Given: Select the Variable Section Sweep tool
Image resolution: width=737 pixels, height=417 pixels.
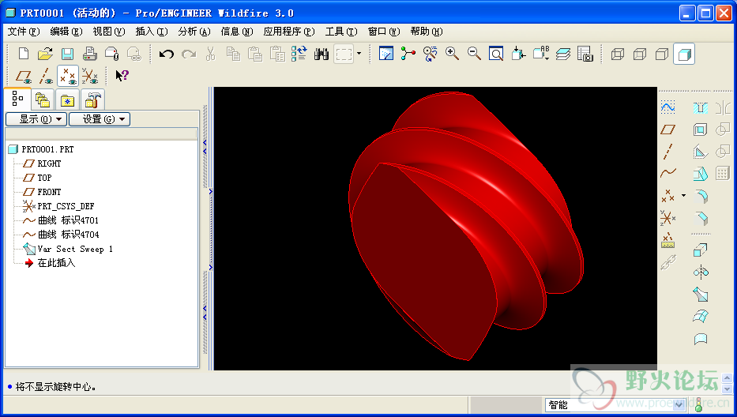Looking at the screenshot, I should (x=701, y=295).
